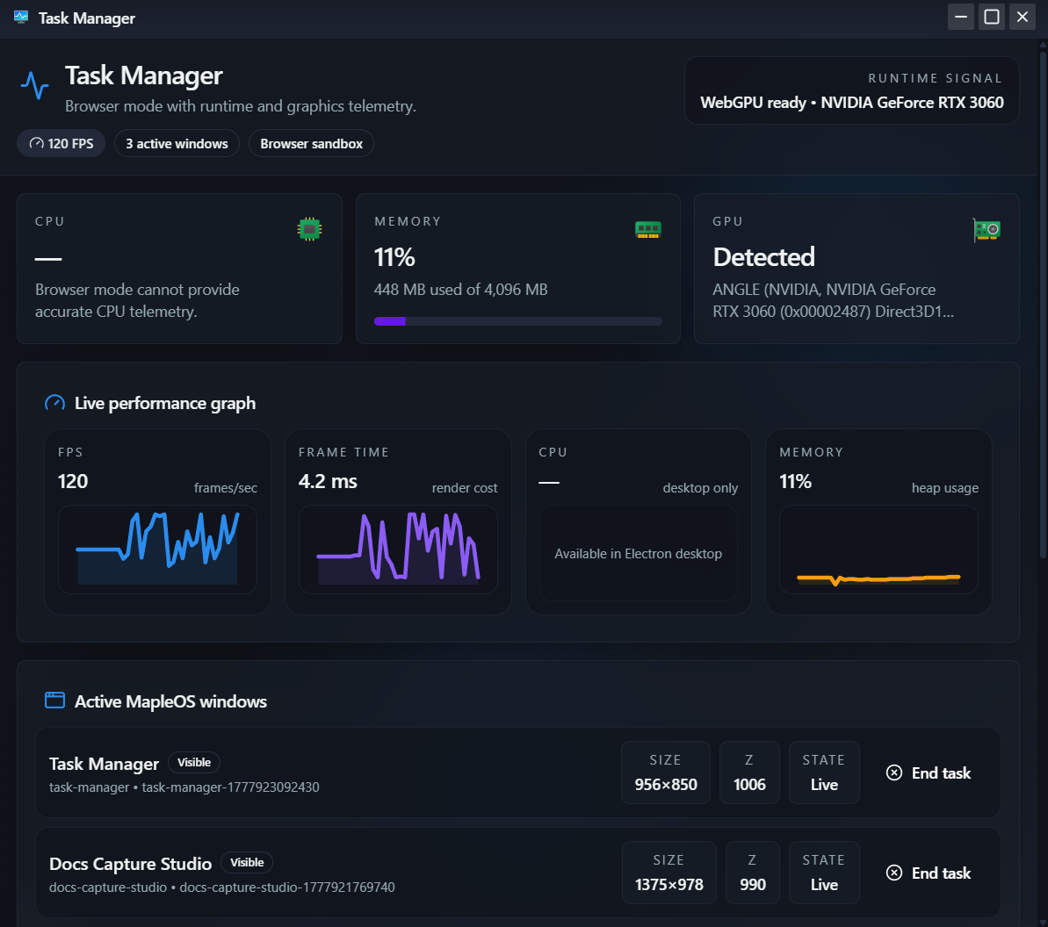Click the 120 FPS chip
The width and height of the screenshot is (1048, 927).
pos(61,144)
